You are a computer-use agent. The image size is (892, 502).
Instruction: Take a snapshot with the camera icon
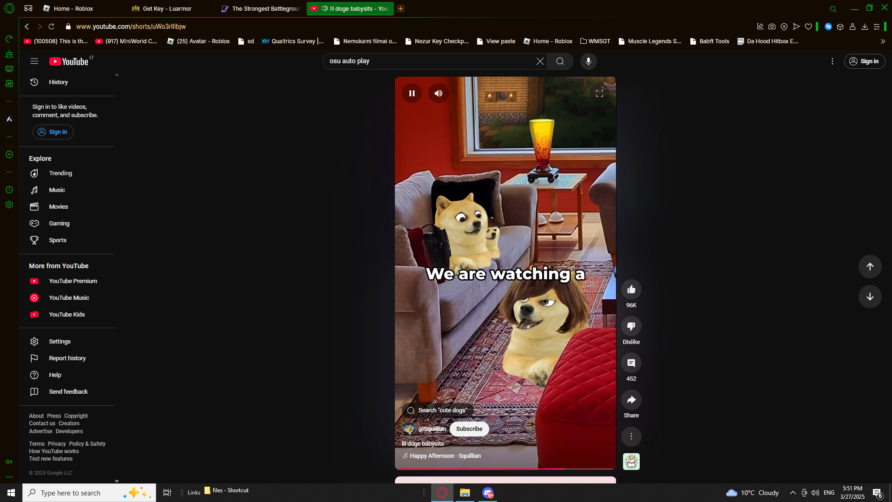(x=772, y=26)
